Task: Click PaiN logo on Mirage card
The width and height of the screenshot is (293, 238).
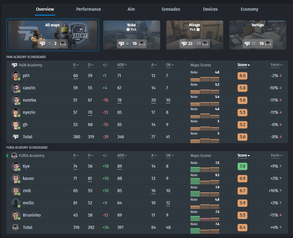Action: (x=184, y=44)
